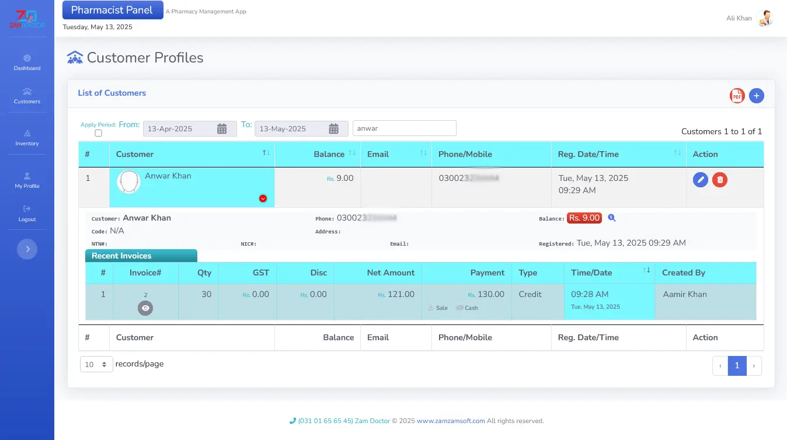Go to next page in pagination
This screenshot has width=787, height=440.
click(754, 366)
